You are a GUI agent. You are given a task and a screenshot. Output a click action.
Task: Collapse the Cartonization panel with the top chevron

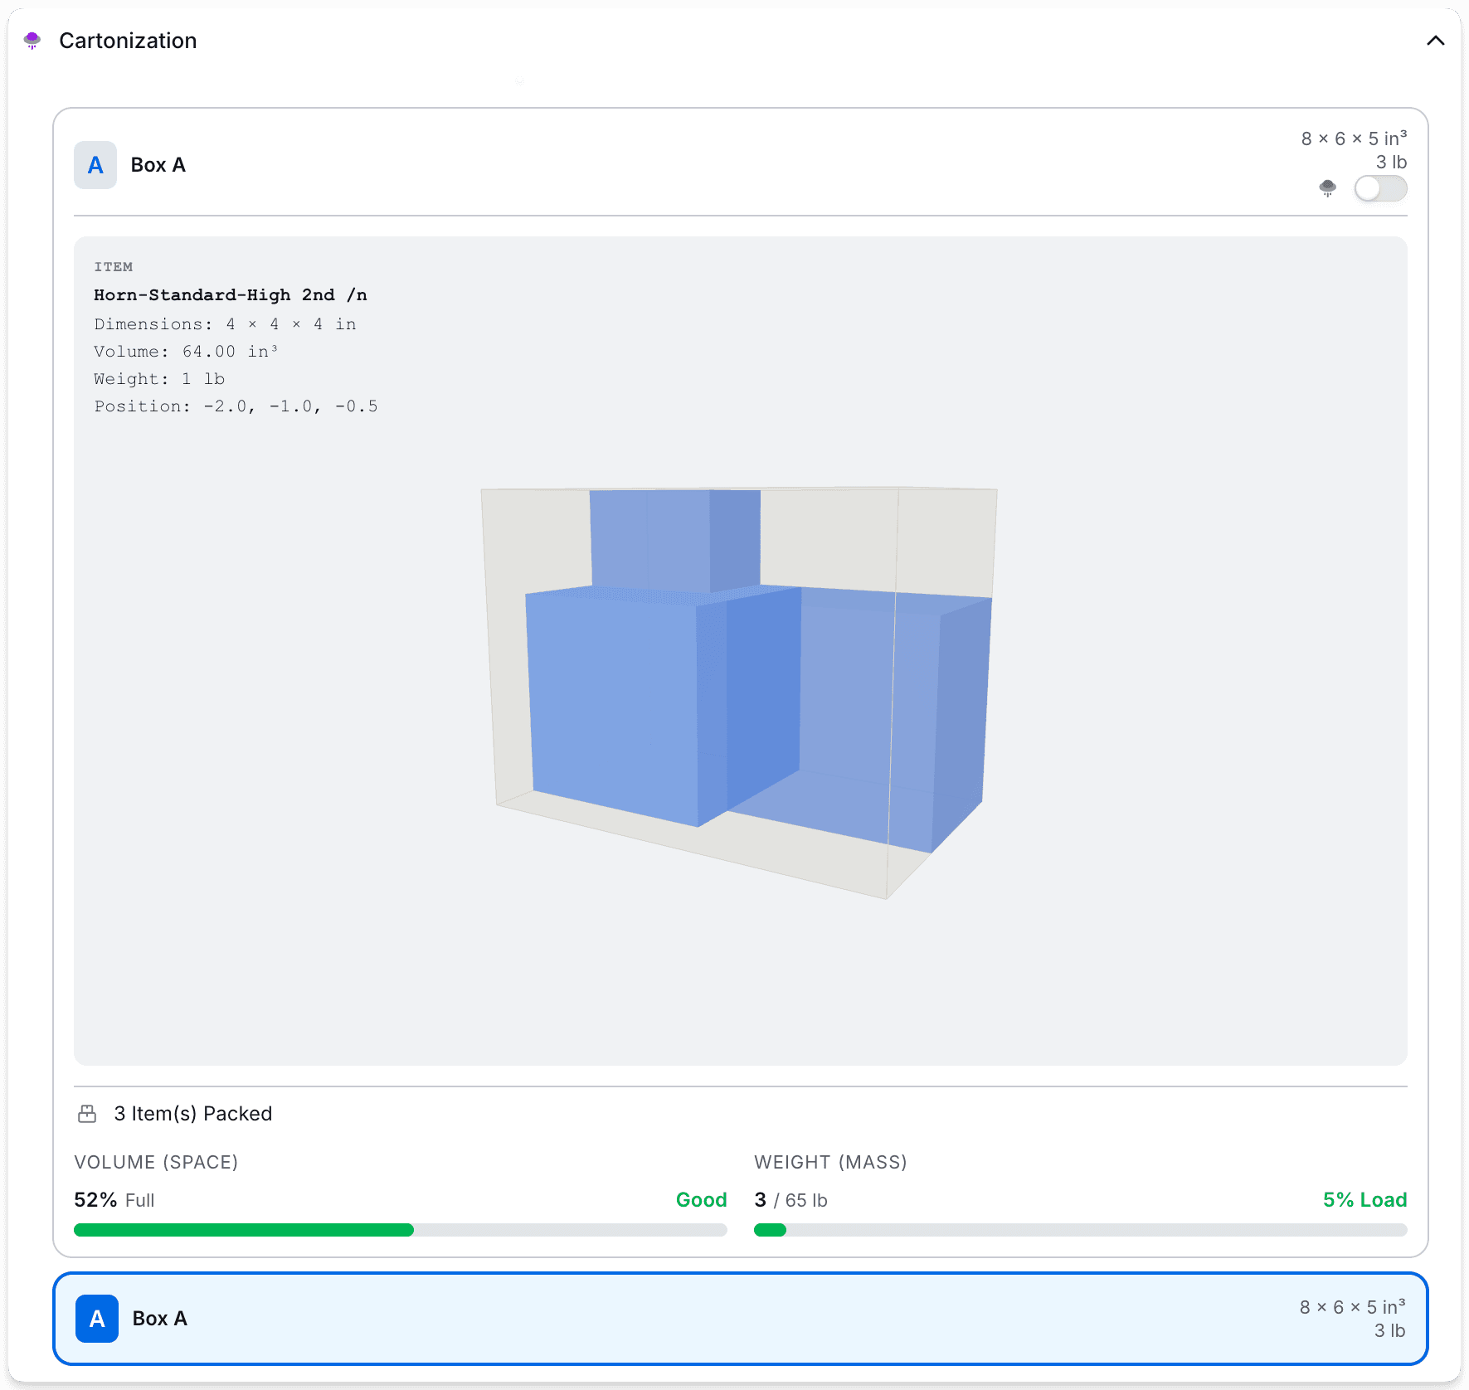point(1435,40)
